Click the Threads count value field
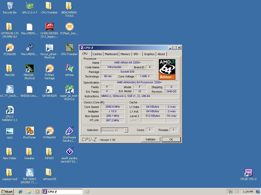This screenshot has height=195, width=261. tap(173, 130)
